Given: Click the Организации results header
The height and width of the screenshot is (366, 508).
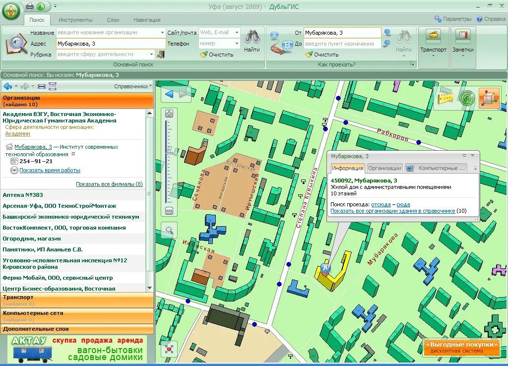Looking at the screenshot, I should [77, 101].
